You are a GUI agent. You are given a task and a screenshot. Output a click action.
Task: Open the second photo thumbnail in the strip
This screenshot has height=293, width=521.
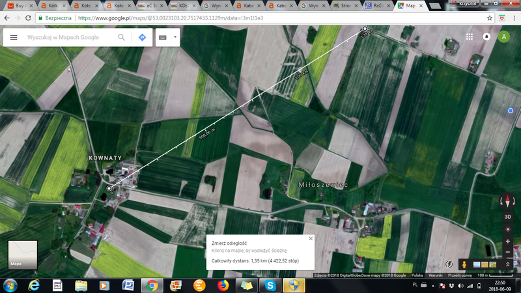[x=485, y=264]
